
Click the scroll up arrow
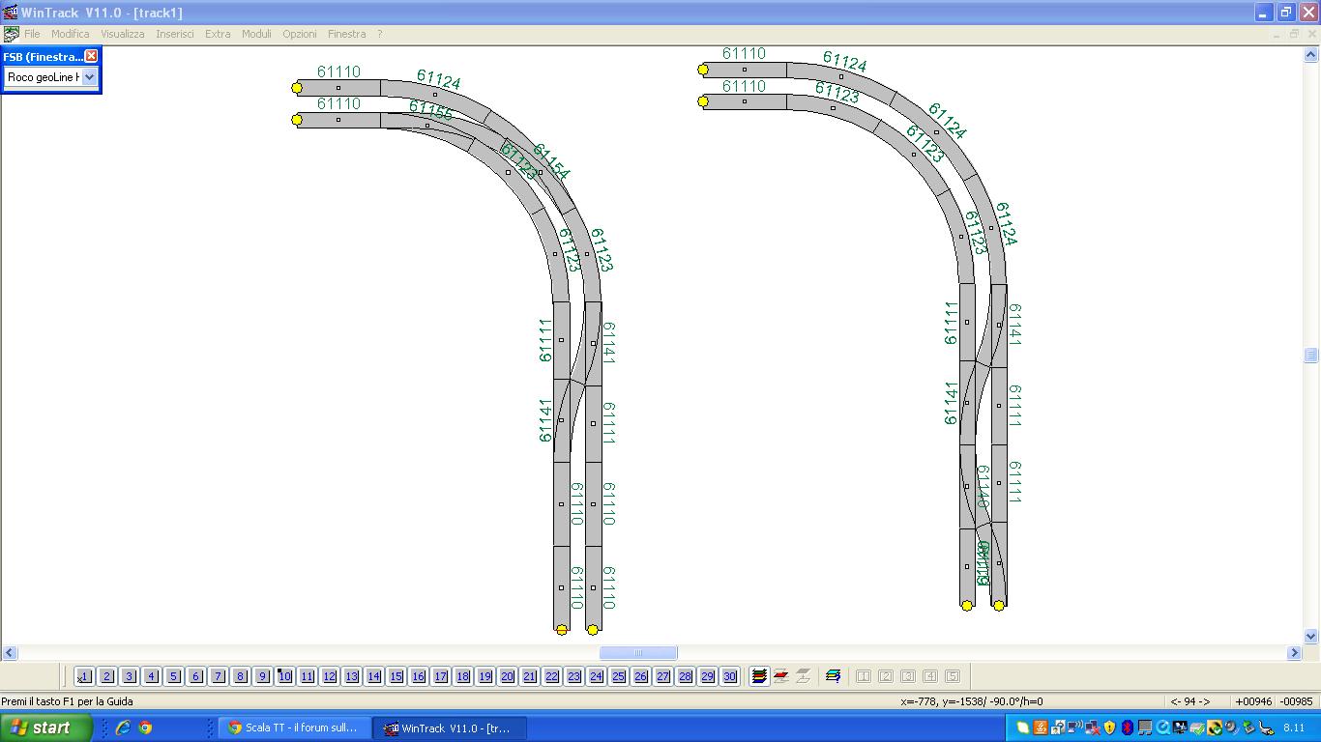1311,55
